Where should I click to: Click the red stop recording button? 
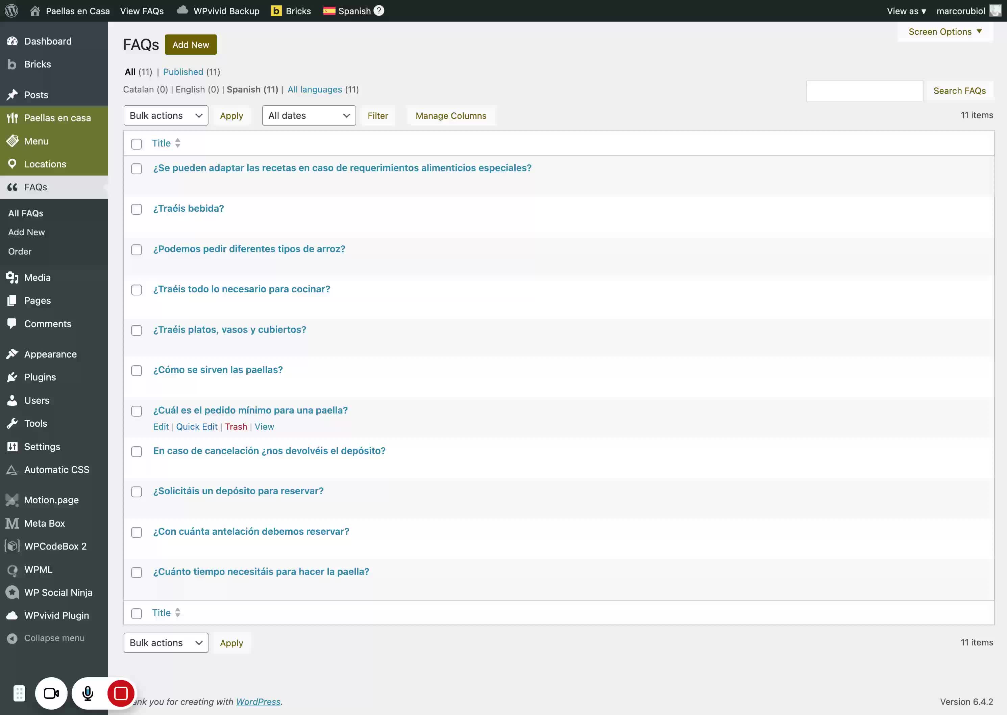click(121, 693)
